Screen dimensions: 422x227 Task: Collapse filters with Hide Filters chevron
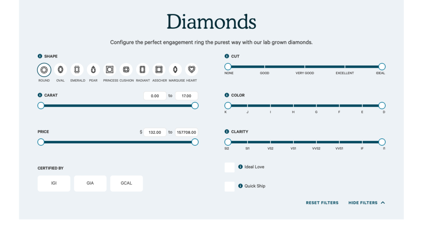(383, 203)
